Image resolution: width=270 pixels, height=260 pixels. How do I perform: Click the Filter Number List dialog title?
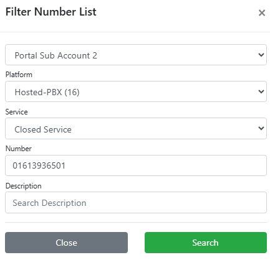[x=51, y=12]
